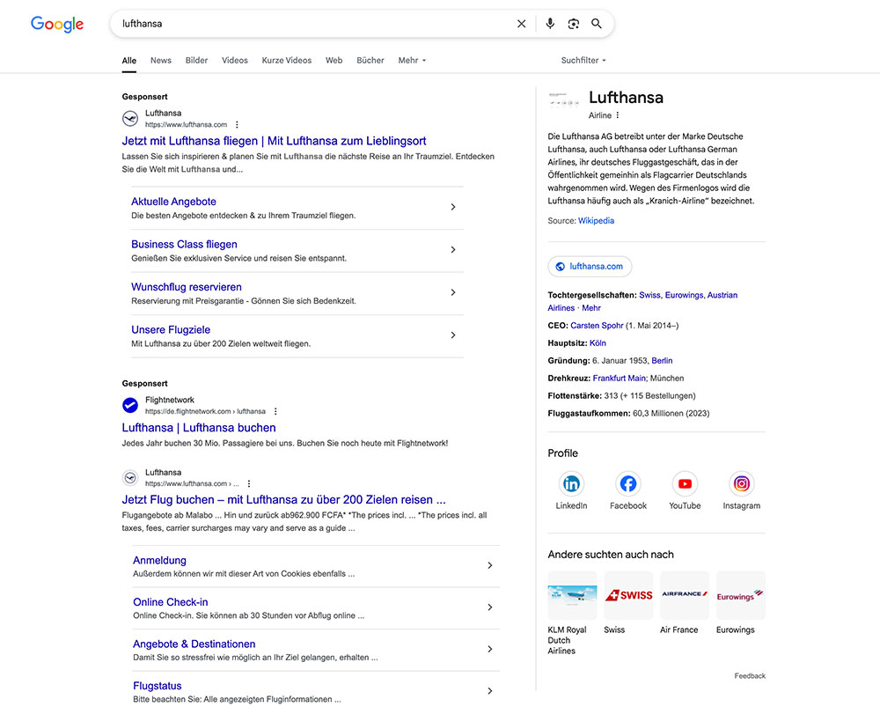This screenshot has height=714, width=880.
Task: Select the Air France thumbnail
Action: click(685, 595)
